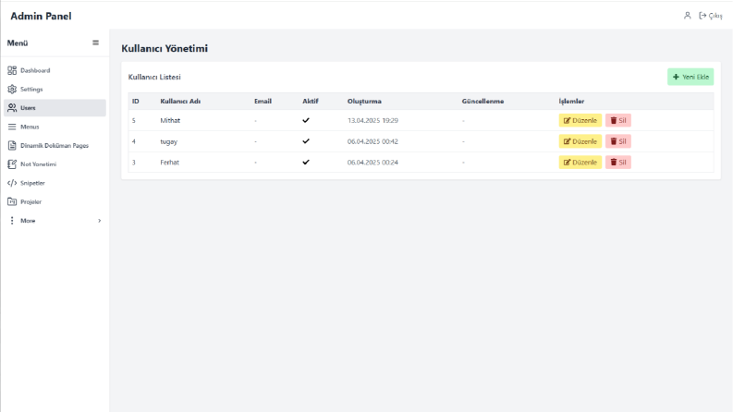The height and width of the screenshot is (412, 733).
Task: Click the active checkmark for Mithat
Action: click(306, 120)
